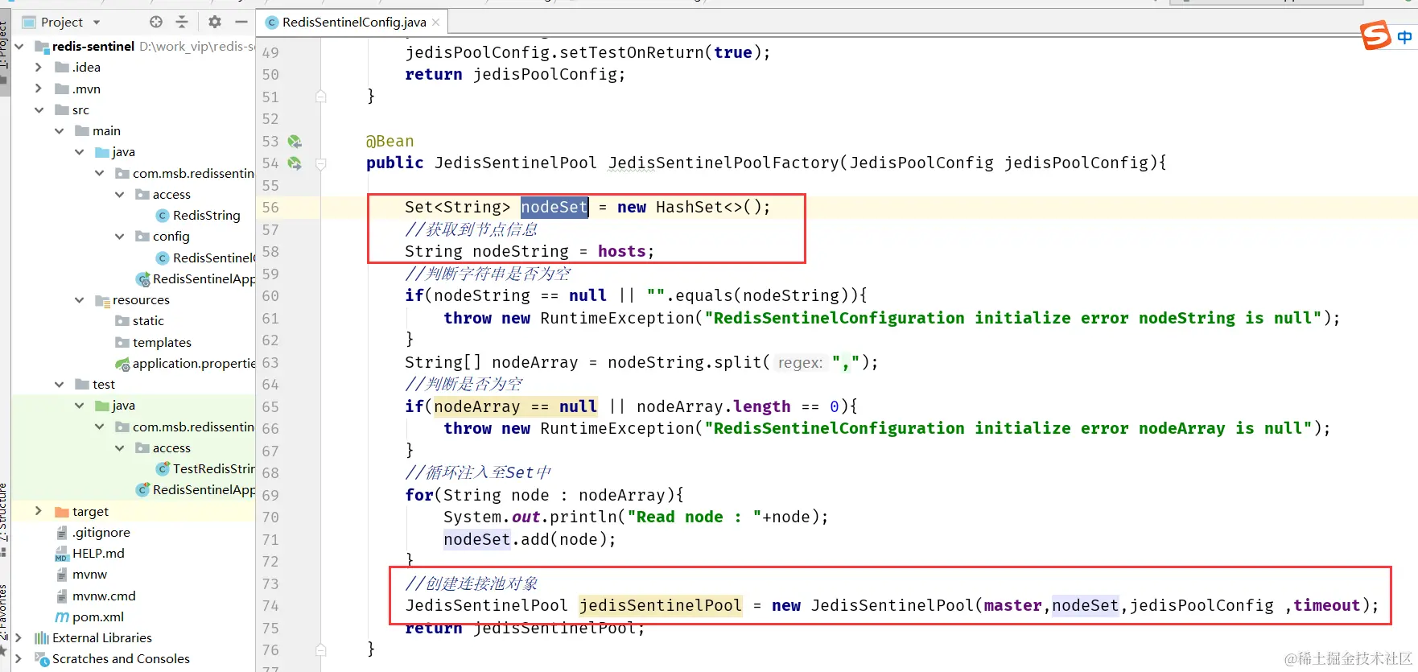Expand External Libraries node
The image size is (1418, 672).
tap(19, 637)
